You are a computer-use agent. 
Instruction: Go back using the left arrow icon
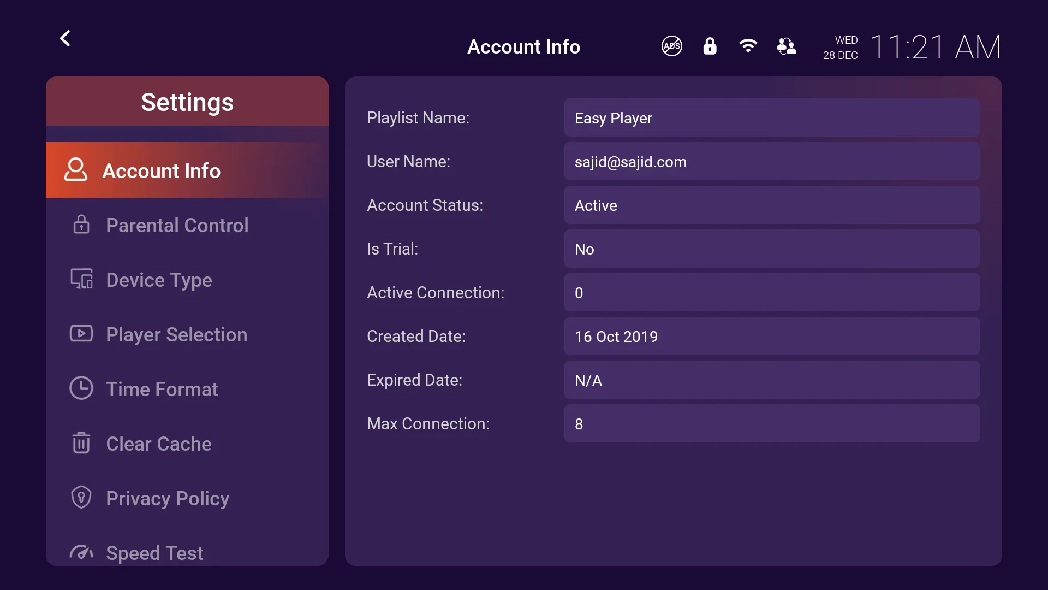[65, 38]
